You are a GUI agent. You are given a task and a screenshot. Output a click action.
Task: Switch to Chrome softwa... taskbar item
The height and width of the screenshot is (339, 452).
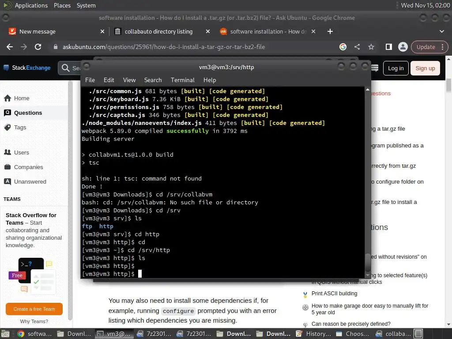click(34, 334)
